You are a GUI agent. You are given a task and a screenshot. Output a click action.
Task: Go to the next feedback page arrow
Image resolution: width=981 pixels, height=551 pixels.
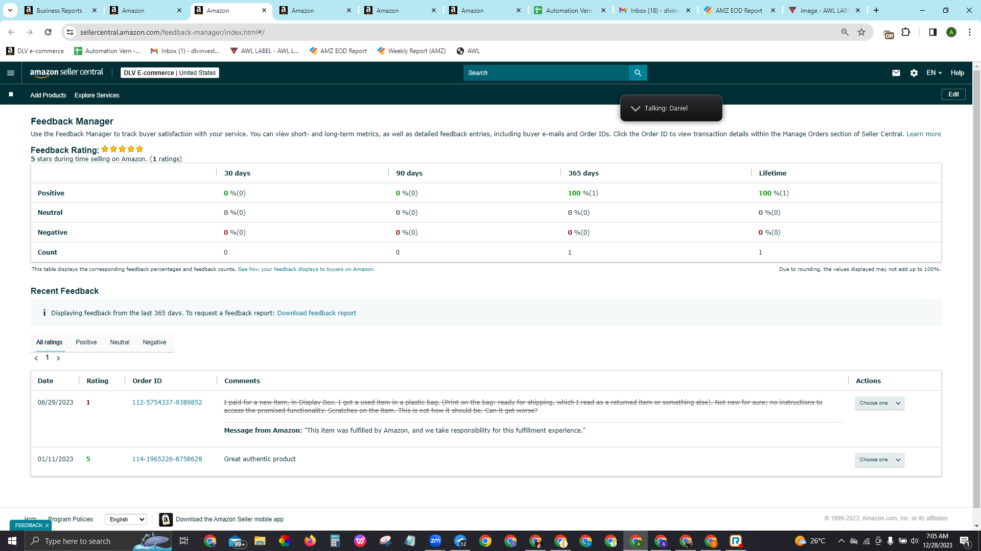58,358
